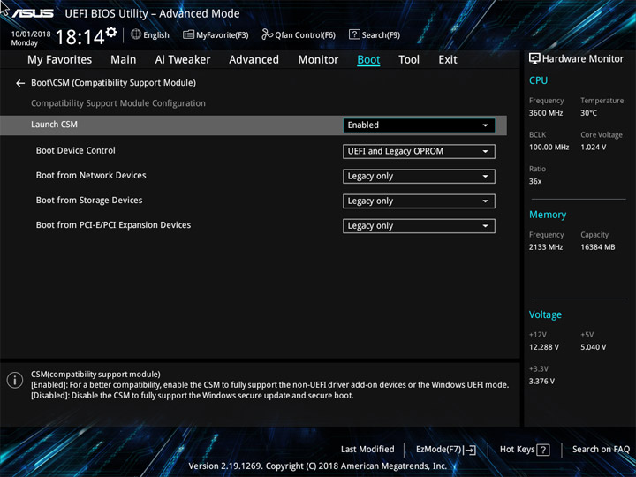Open the Advanced tab
The width and height of the screenshot is (636, 477).
tap(254, 60)
